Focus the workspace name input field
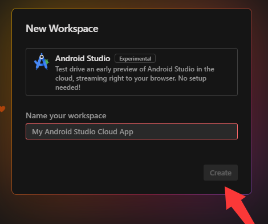Screen dimensions: 268x224 coord(132,131)
